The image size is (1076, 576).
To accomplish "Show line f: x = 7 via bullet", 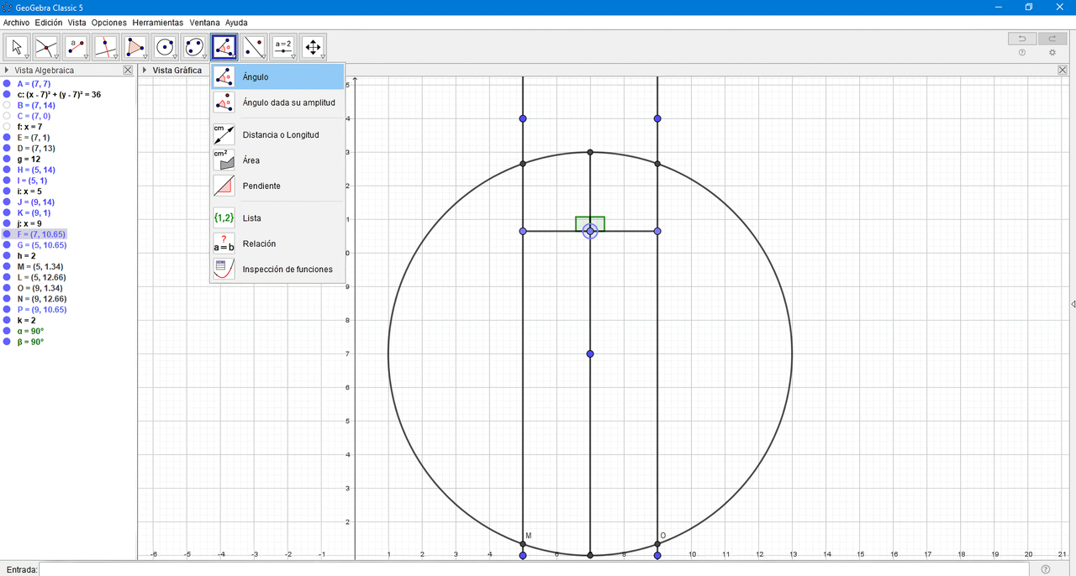I will [x=7, y=127].
